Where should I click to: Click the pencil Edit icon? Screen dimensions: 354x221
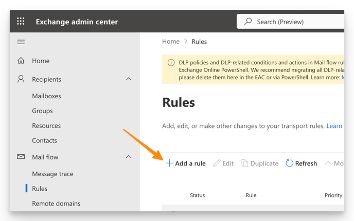(217, 163)
